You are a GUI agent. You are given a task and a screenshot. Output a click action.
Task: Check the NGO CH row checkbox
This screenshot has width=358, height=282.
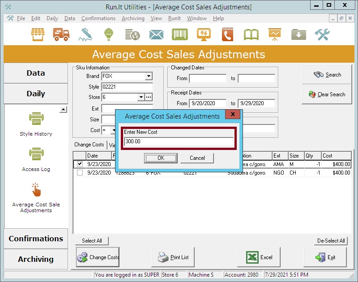click(x=80, y=173)
